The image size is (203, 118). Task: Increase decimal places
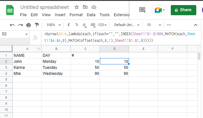[93, 25]
